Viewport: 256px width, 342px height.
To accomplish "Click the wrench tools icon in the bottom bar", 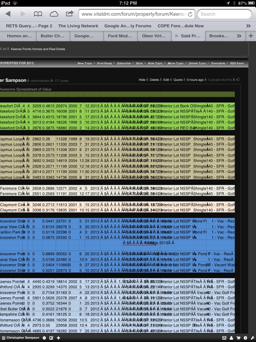I will (252, 338).
